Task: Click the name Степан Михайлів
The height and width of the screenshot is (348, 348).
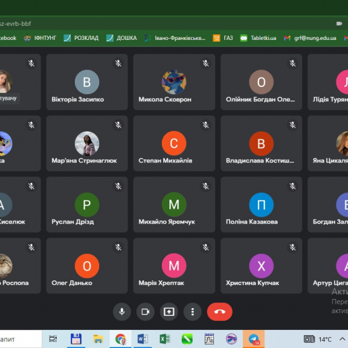Action: (166, 160)
